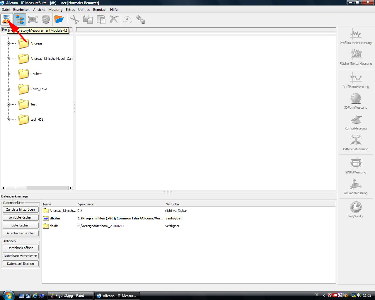
Task: Show hidden tray icons with the chevron
Action: tap(324, 295)
